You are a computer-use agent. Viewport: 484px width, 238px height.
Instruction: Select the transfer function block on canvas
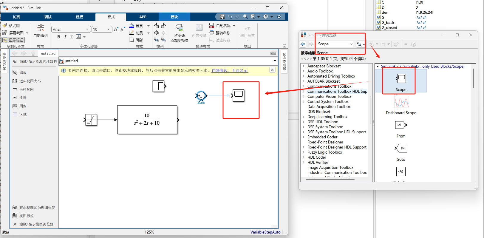tap(147, 120)
